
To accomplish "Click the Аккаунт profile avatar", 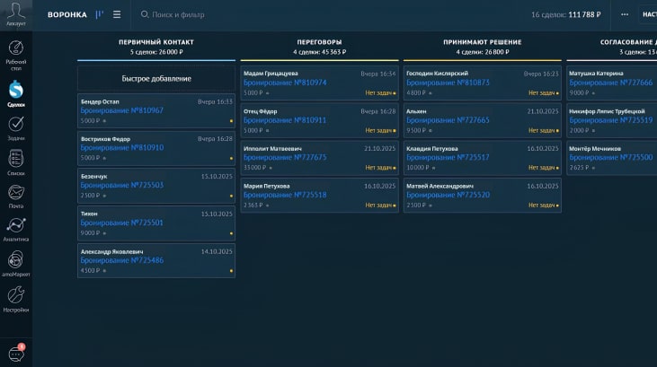I will (x=15, y=13).
